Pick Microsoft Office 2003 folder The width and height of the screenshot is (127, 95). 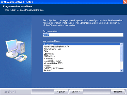[82, 63]
